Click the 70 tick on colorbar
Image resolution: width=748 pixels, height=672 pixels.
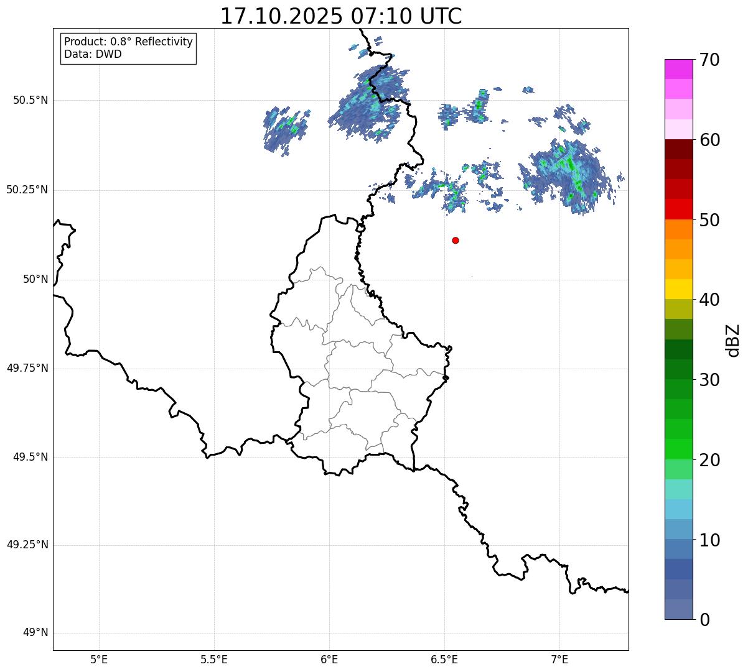click(x=709, y=60)
